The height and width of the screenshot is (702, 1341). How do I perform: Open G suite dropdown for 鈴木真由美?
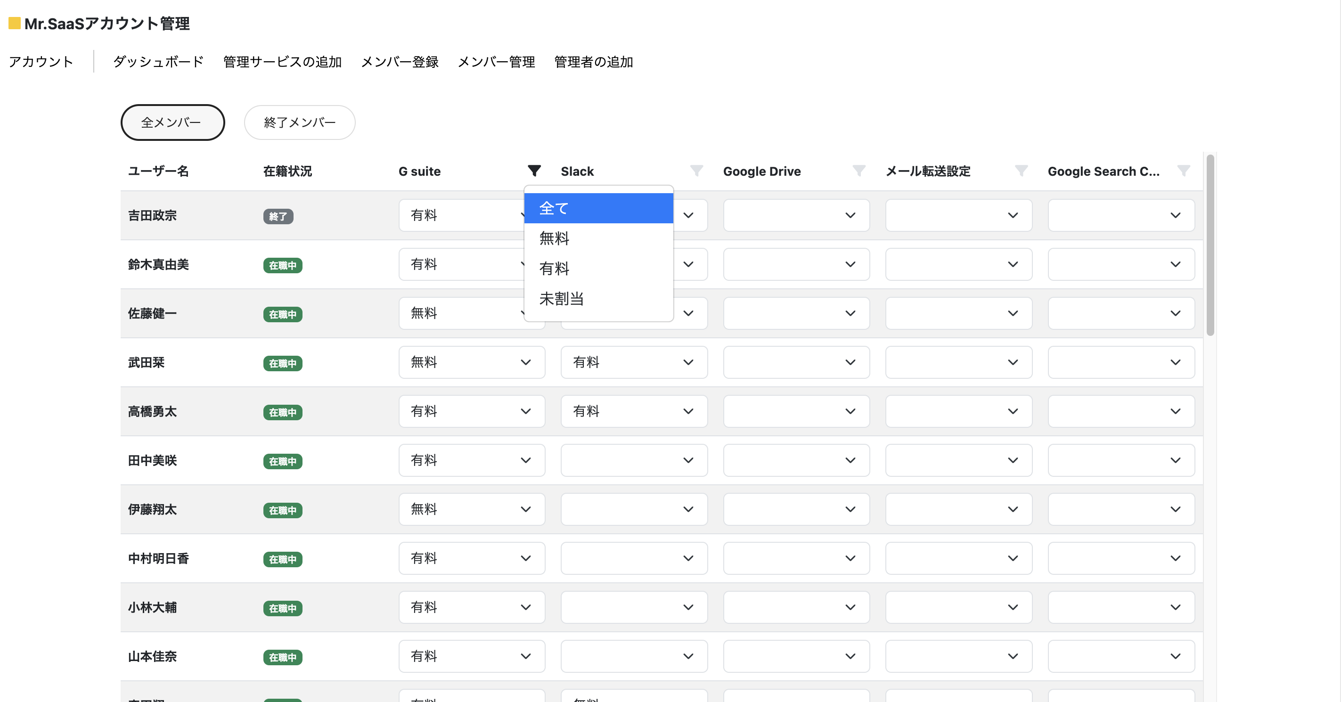(x=461, y=264)
